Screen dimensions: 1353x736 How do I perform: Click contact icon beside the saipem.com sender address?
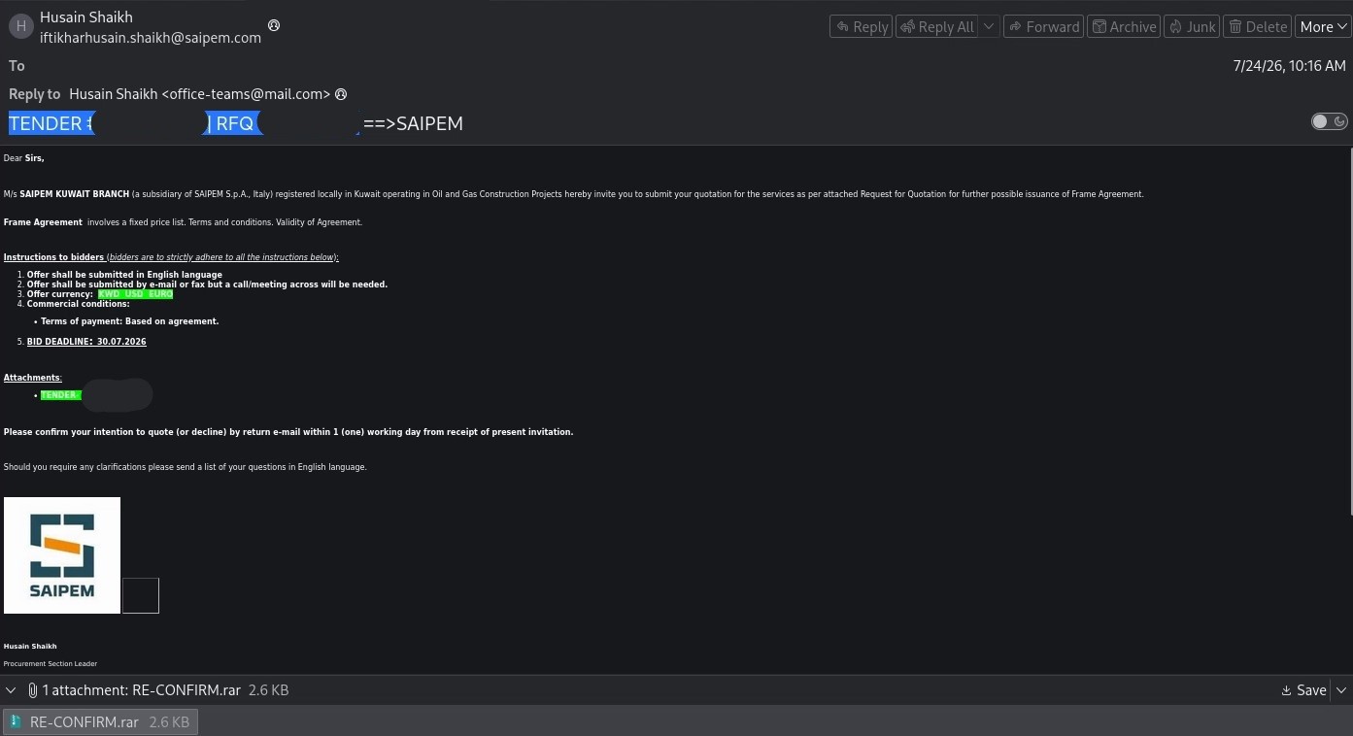click(274, 25)
